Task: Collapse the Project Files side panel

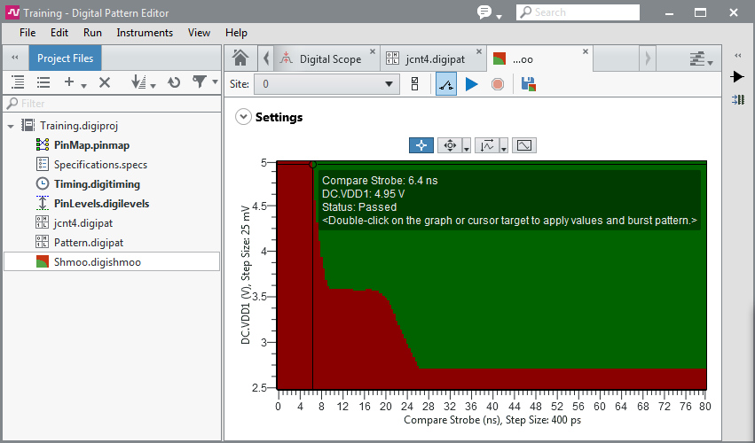Action: tap(15, 58)
